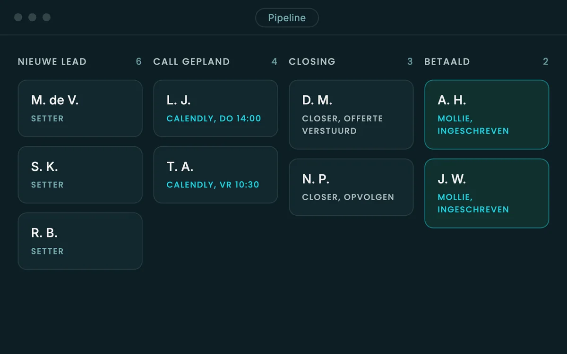This screenshot has width=567, height=354.
Task: Click the Betaald count 2
Action: point(546,61)
